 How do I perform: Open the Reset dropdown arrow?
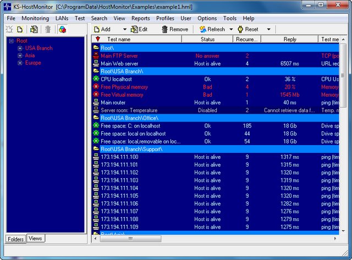(268, 29)
